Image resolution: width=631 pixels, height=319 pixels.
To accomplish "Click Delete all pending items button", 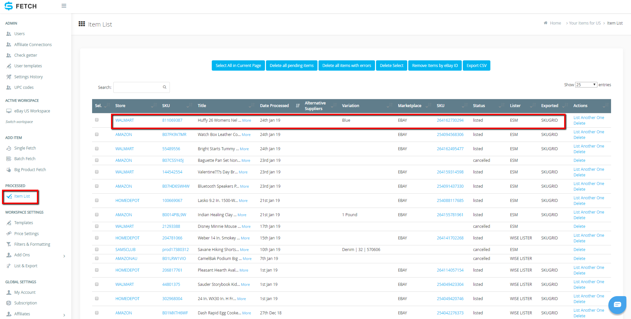I will tap(292, 66).
